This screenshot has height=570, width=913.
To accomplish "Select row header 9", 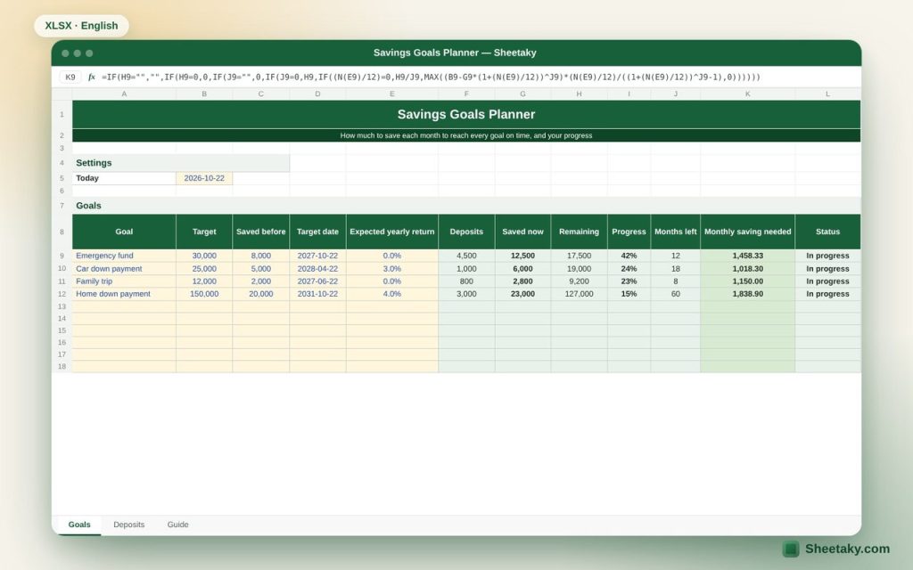I will (62, 256).
